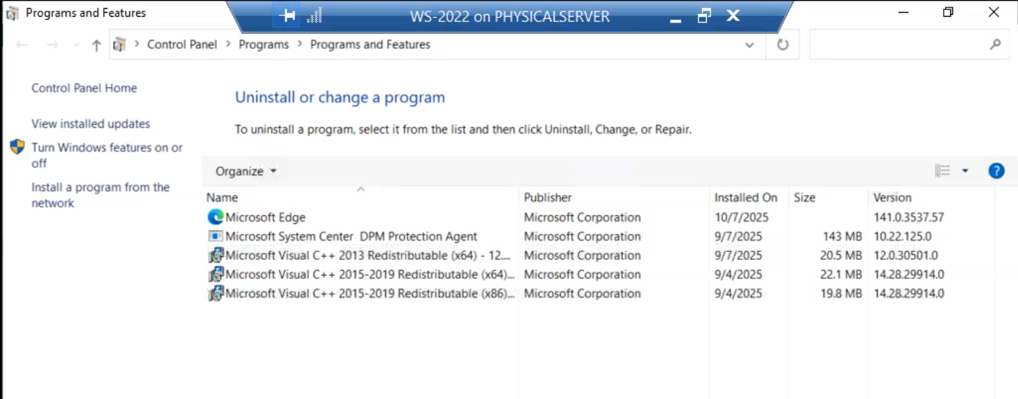This screenshot has height=399, width=1018.
Task: Close the Programs and Features window
Action: coord(994,12)
